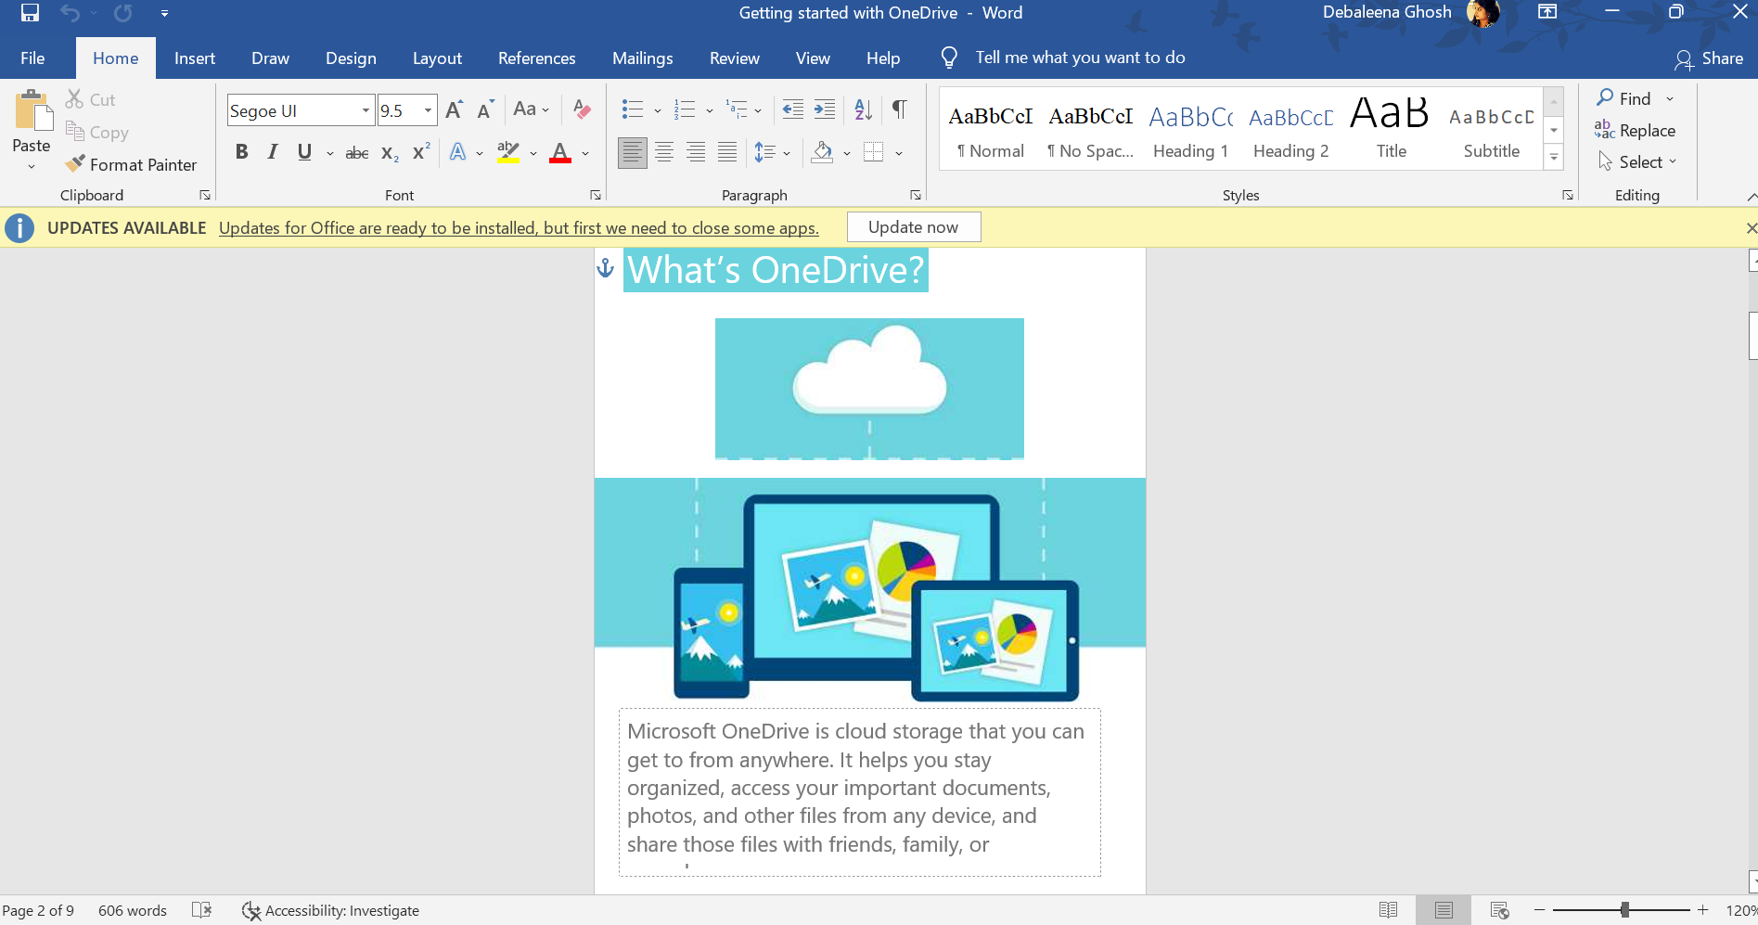Increase paragraph indent
Image resolution: width=1758 pixels, height=925 pixels.
pos(825,109)
